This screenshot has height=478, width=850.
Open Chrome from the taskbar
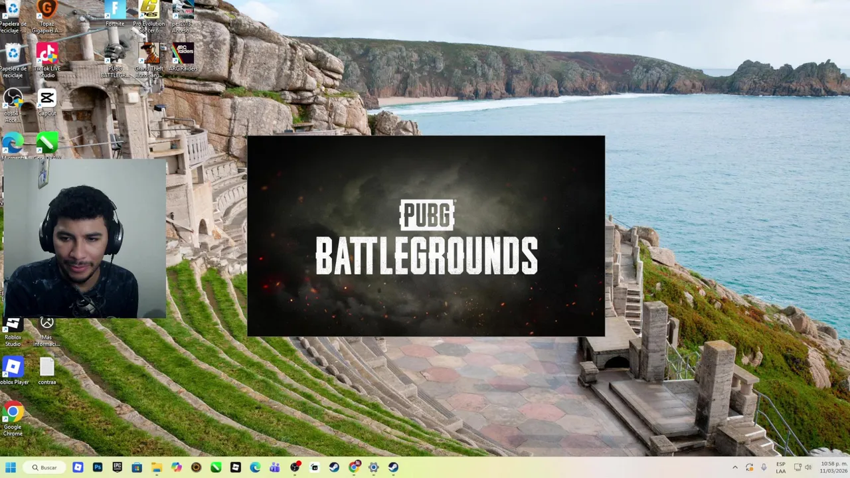tap(354, 467)
